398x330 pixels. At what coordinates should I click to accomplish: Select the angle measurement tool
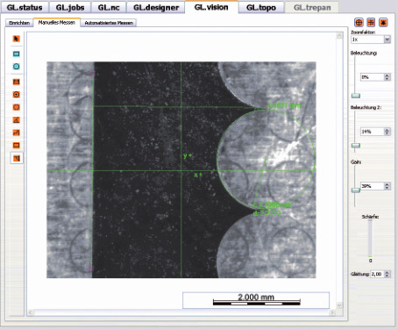(17, 120)
